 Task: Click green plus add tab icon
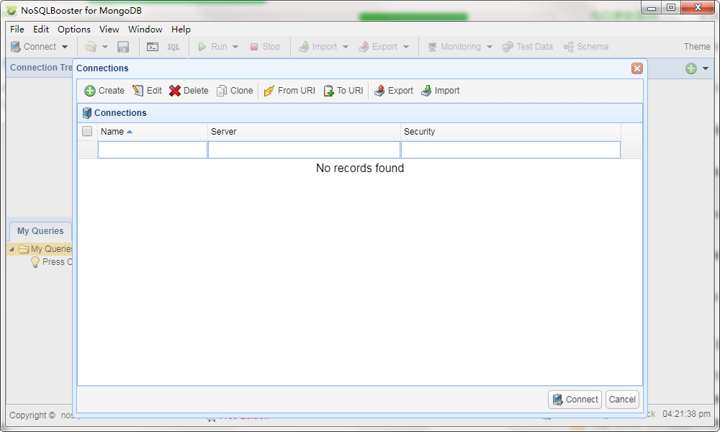pos(691,68)
